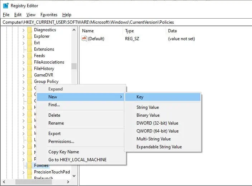This screenshot has height=186, width=252.
Task: Click the Extensions folder icon
Action: pyautogui.click(x=29, y=49)
